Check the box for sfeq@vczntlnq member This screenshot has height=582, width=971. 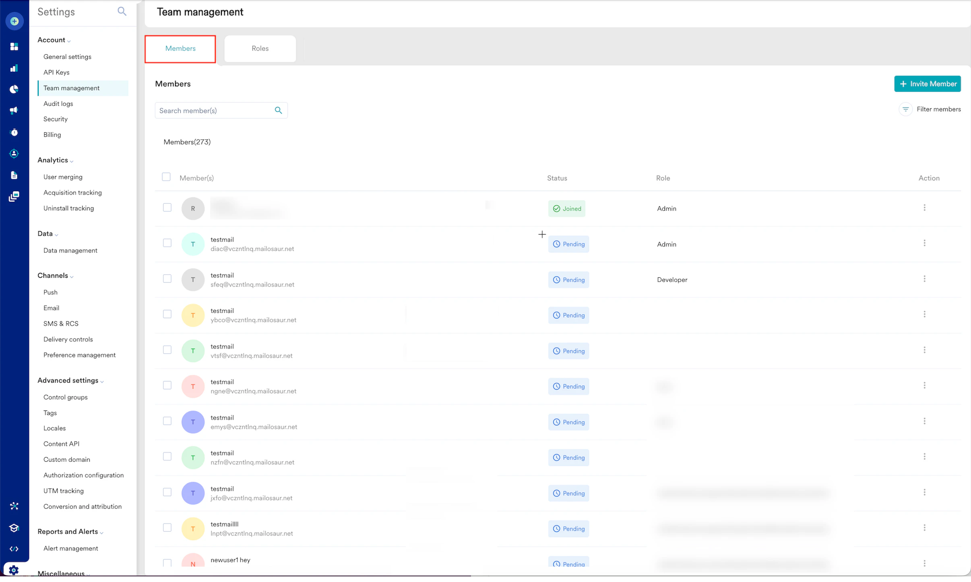pyautogui.click(x=167, y=279)
